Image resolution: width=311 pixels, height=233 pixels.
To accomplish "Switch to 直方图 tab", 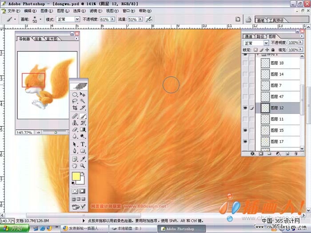I will 52,39.
